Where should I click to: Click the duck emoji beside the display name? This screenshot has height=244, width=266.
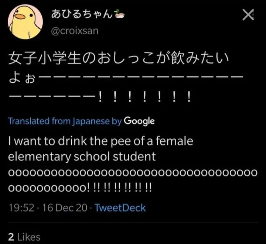(x=120, y=15)
